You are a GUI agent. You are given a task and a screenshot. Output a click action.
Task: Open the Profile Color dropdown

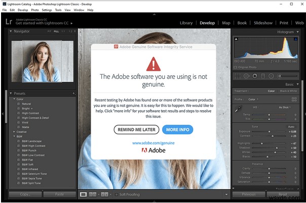point(253,99)
